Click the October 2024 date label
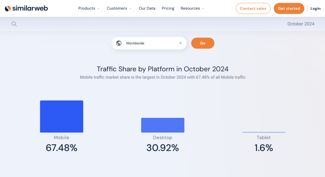 (301, 24)
